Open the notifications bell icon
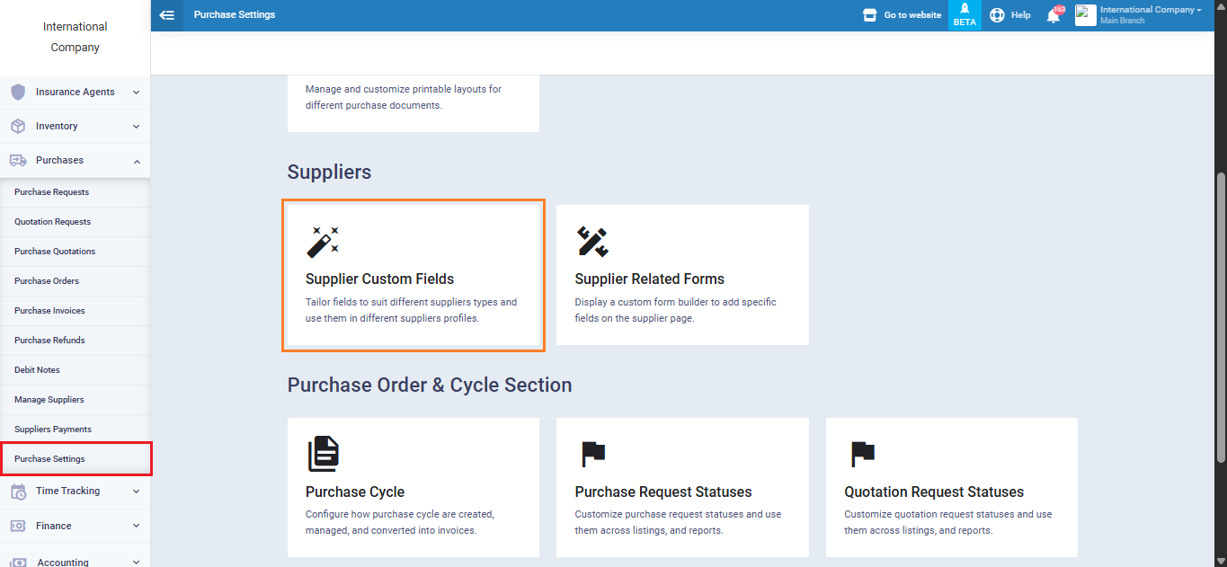 [x=1053, y=15]
